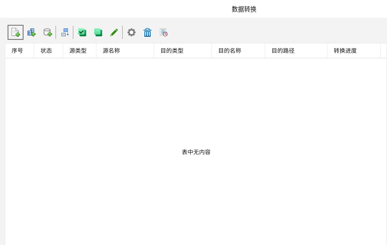Click the 目的类型 column header
387x245 pixels.
click(x=183, y=51)
